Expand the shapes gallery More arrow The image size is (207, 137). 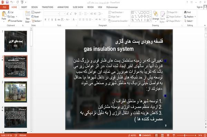(x=151, y=20)
